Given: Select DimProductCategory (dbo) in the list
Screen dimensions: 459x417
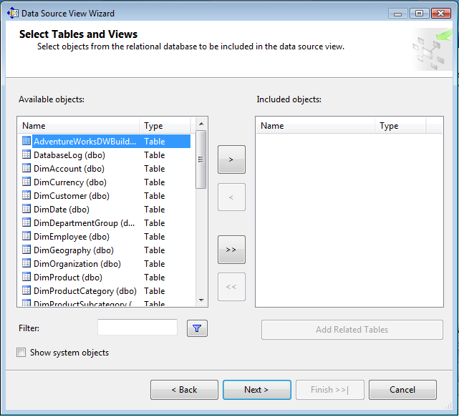Looking at the screenshot, I should click(106, 291).
